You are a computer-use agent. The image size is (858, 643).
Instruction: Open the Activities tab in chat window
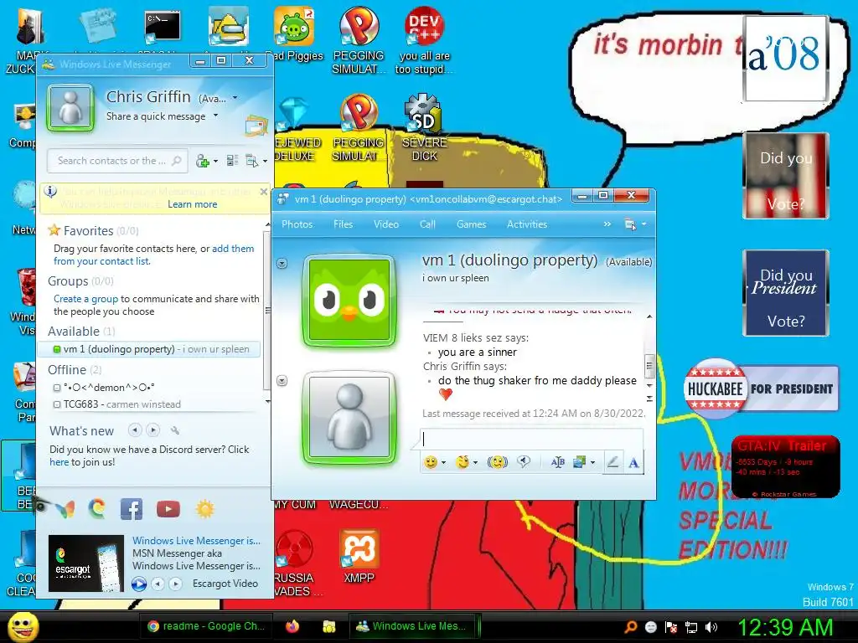click(527, 224)
